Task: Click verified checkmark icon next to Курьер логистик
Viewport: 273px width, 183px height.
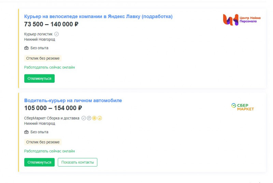Action: [56, 34]
